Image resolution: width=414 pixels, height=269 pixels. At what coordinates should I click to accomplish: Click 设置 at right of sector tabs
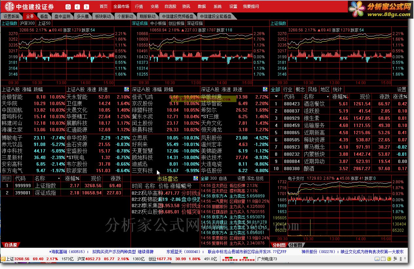(x=402, y=89)
